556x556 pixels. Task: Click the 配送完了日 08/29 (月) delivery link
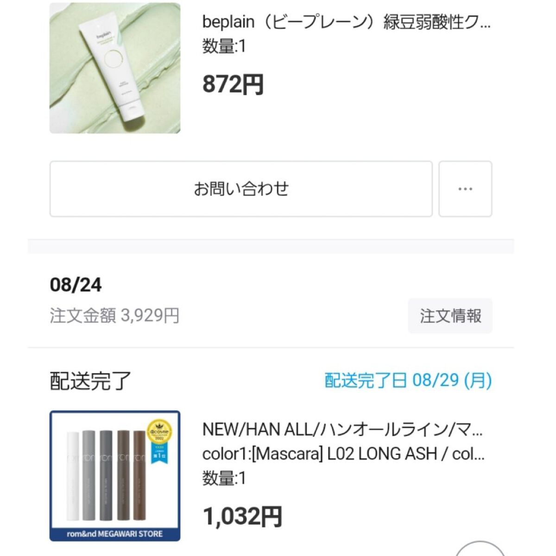click(x=408, y=381)
